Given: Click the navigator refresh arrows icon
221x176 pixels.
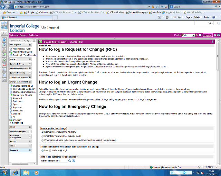Looking at the screenshot, I should [x=31, y=40].
